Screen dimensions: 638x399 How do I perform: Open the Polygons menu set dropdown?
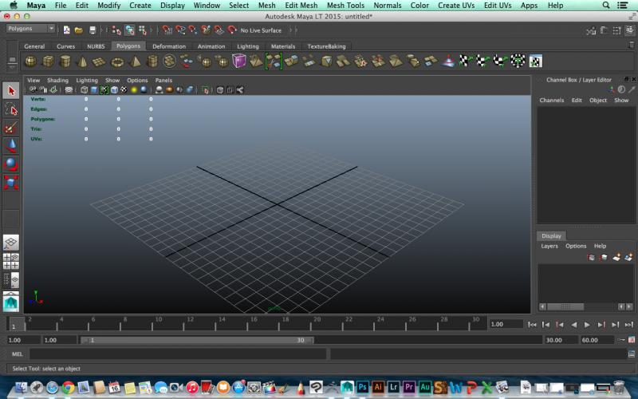pos(30,29)
